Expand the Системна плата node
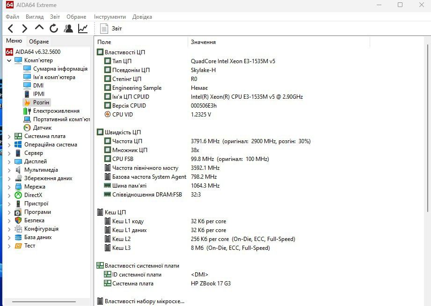 [9, 136]
